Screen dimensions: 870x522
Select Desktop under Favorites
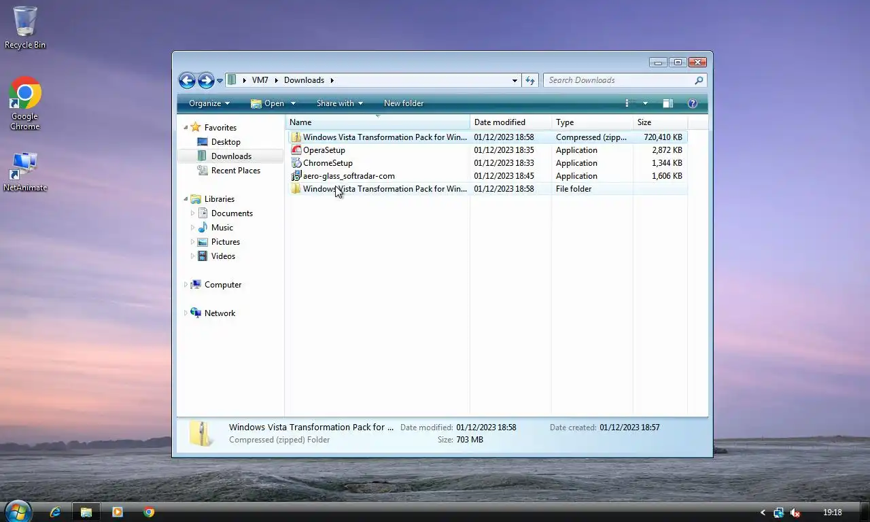(x=226, y=142)
